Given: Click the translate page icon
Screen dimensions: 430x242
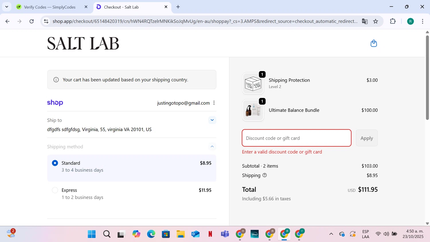Looking at the screenshot, I should point(365,21).
